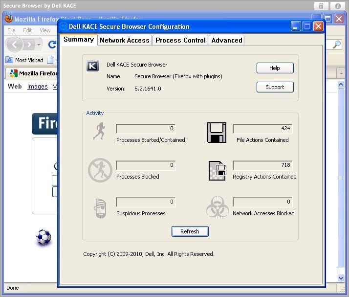Click the trash icon in top bar
The width and height of the screenshot is (349, 297).
click(321, 6)
